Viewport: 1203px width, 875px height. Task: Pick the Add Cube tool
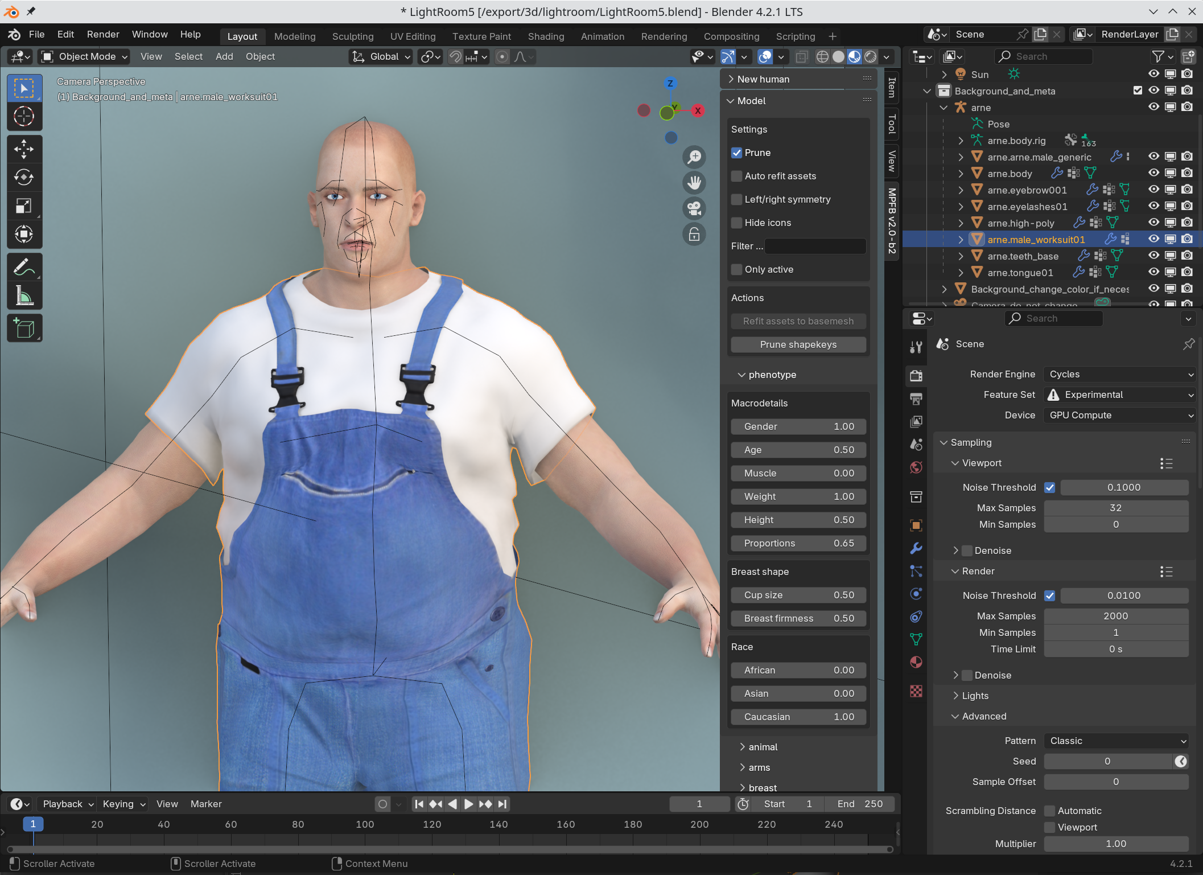point(24,328)
